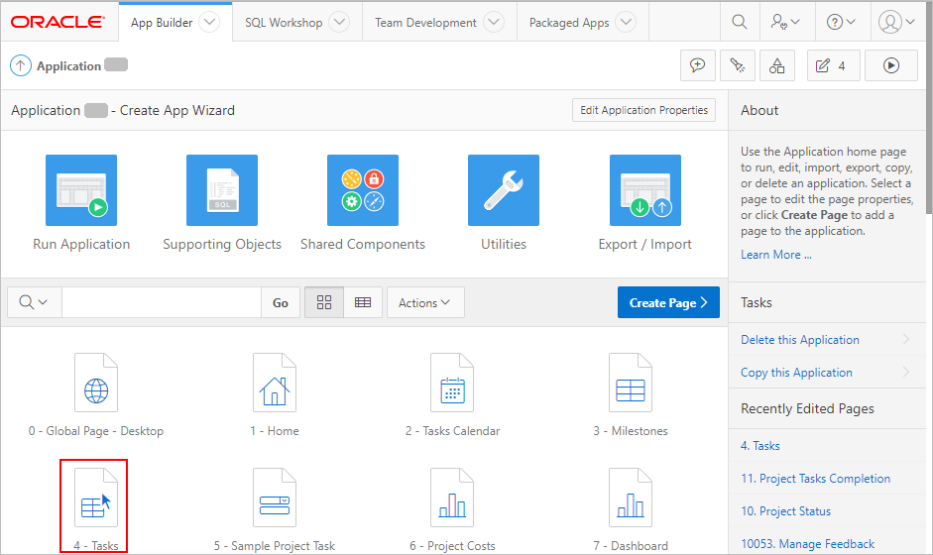Open the search column selector dropdown

pyautogui.click(x=34, y=302)
